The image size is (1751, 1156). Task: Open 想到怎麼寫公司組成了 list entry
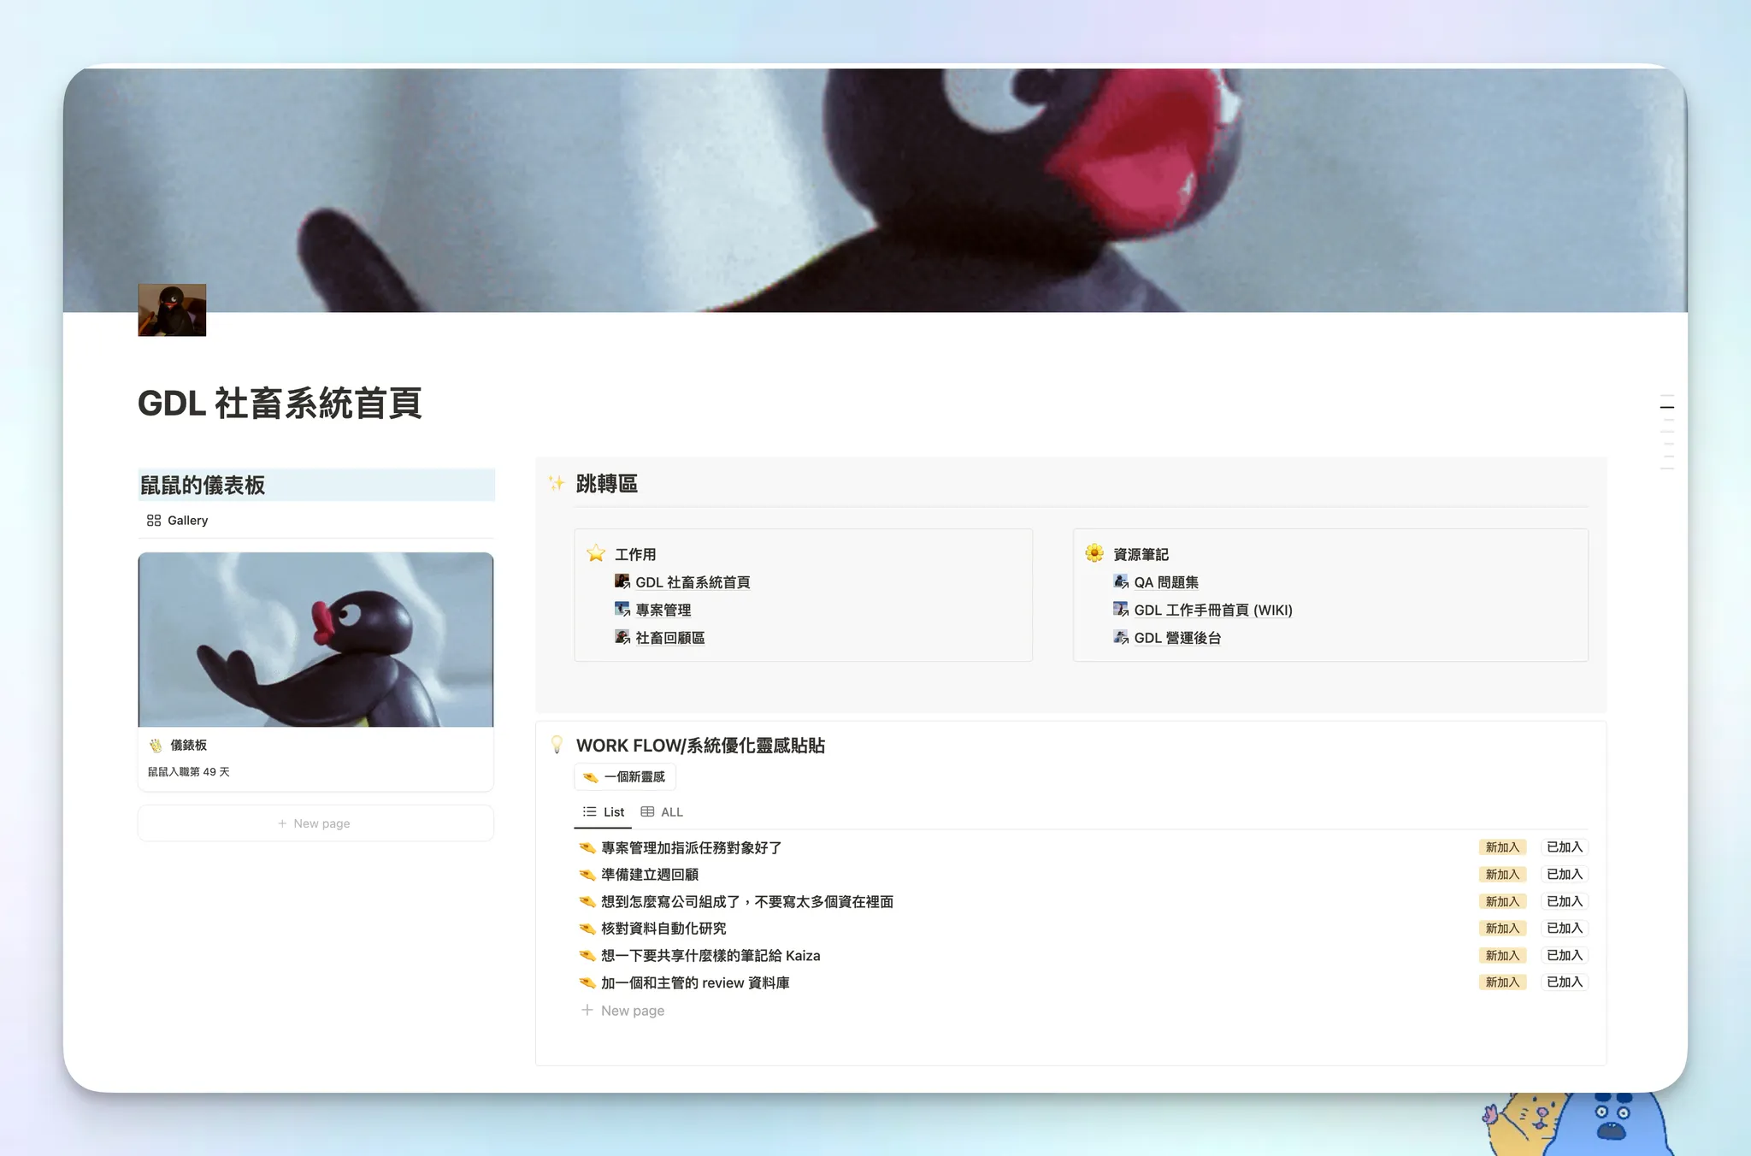(747, 901)
